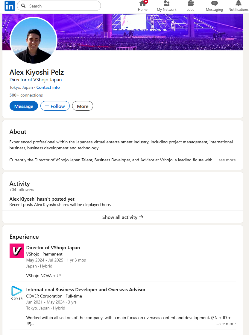The image size is (249, 335).
Task: Open Alex Kiyoshi Pelz's profile photo
Action: 34,40
